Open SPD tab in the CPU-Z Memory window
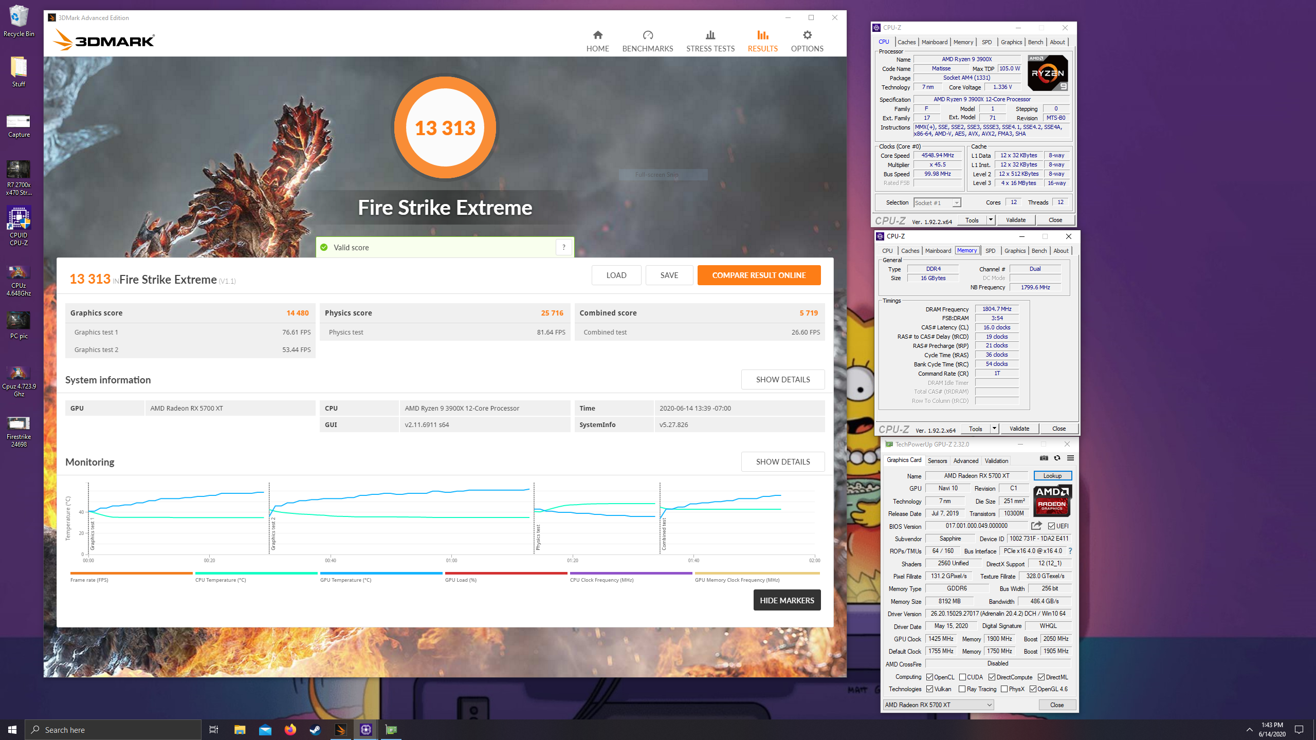The height and width of the screenshot is (740, 1316). pos(990,251)
